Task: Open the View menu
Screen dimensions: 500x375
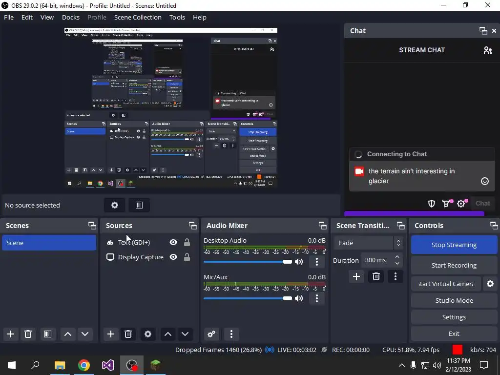Action: tap(47, 17)
